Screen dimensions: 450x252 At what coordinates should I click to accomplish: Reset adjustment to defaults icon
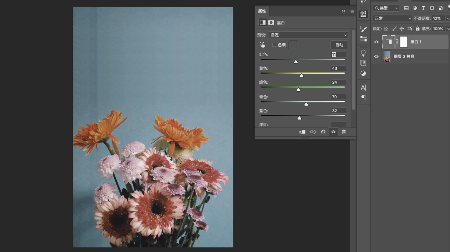323,132
